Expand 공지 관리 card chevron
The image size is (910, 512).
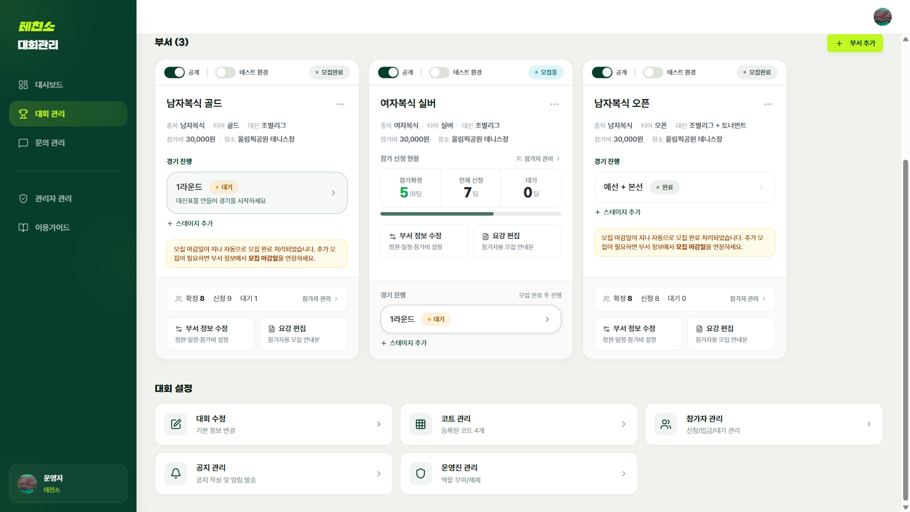pos(379,473)
